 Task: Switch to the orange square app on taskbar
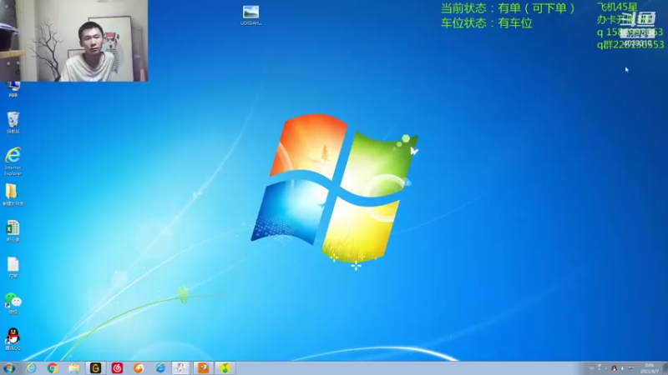[x=203, y=368]
